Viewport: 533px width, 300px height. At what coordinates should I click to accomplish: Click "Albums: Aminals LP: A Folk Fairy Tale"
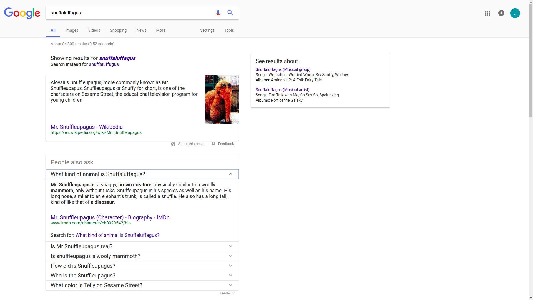289,80
